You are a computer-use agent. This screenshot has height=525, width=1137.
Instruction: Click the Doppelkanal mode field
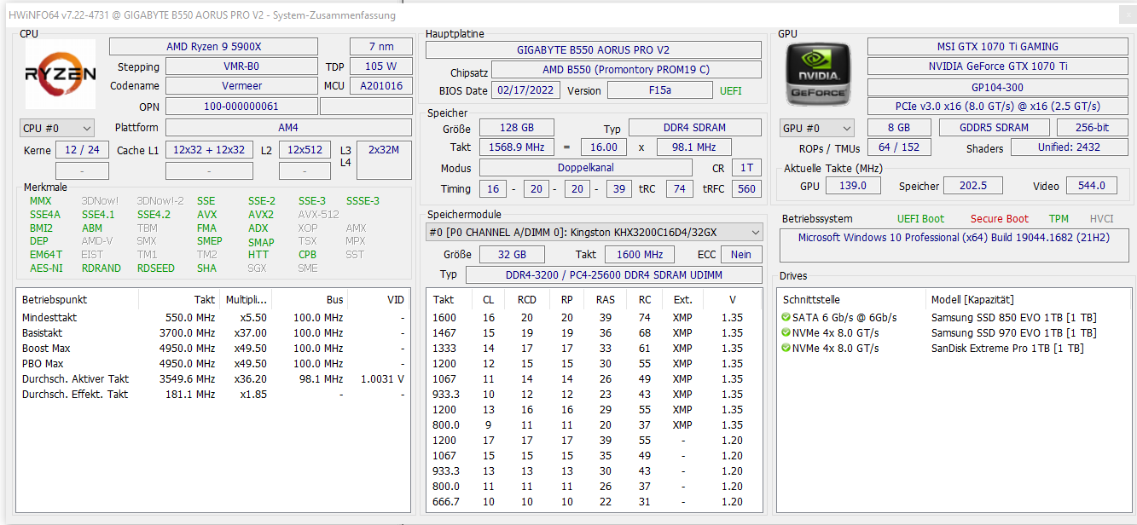click(585, 169)
